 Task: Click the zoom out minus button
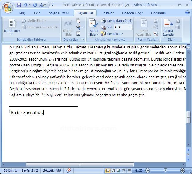[148, 170]
